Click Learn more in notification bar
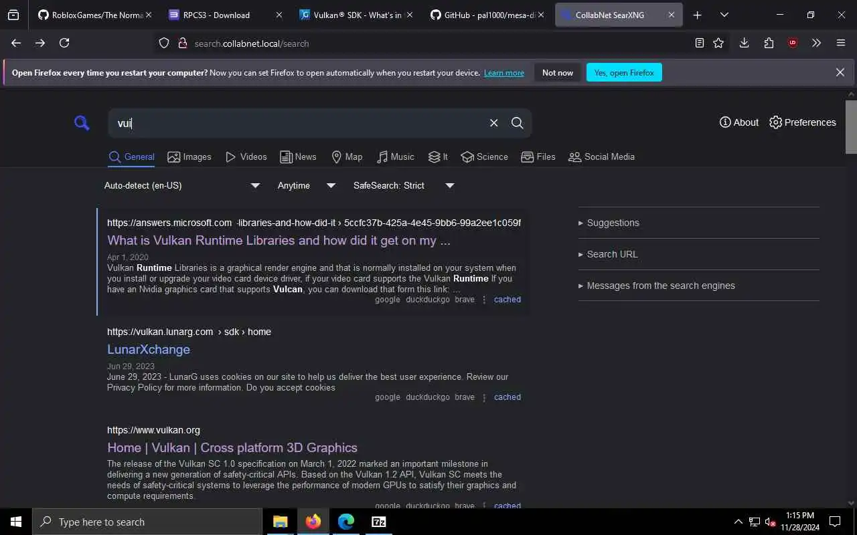Screen dimensions: 857x535 click(x=504, y=73)
